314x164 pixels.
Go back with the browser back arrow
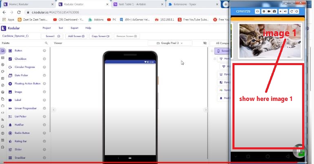[4, 12]
